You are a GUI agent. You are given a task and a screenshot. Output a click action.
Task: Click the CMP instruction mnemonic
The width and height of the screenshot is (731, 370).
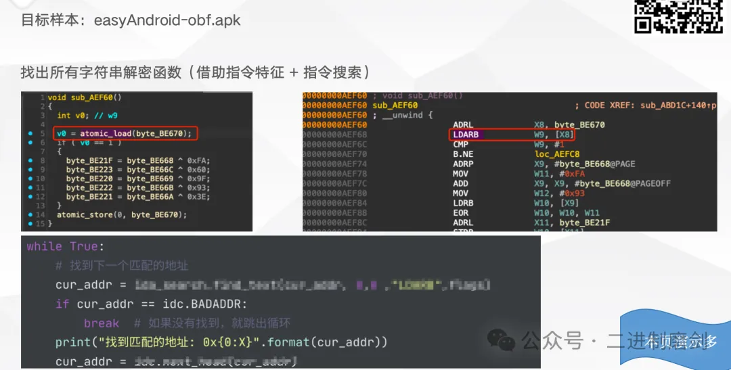(x=461, y=145)
